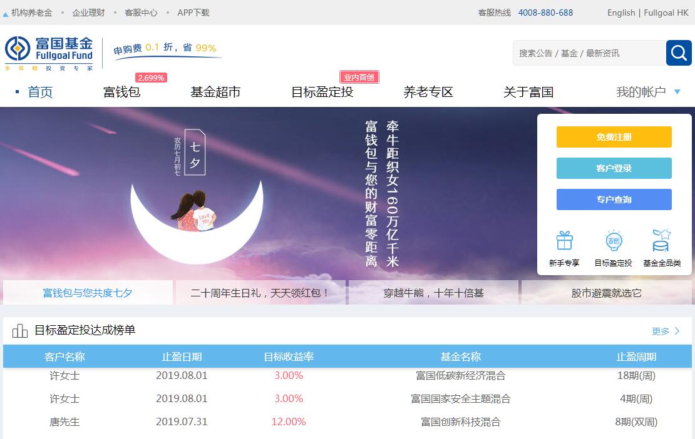Screen dimensions: 695x439
Task: Open the 富国国家安全主题混合 fund name
Action: point(461,399)
